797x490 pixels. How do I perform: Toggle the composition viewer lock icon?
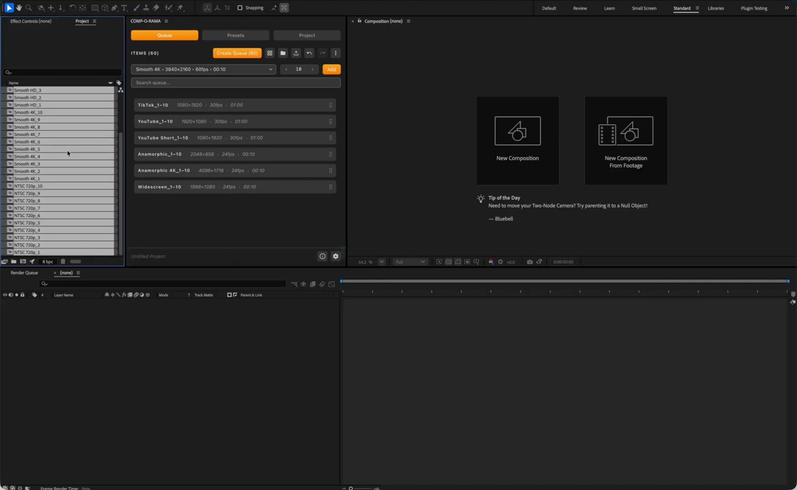pyautogui.click(x=359, y=21)
